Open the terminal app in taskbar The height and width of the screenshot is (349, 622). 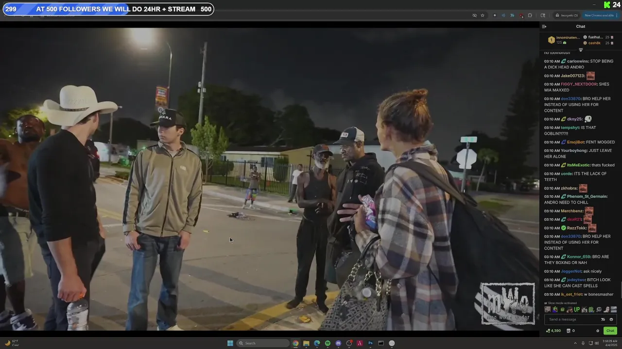tap(381, 343)
